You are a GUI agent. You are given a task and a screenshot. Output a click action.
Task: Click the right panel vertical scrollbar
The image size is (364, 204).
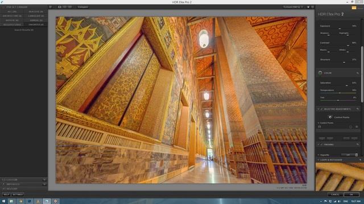point(362,74)
